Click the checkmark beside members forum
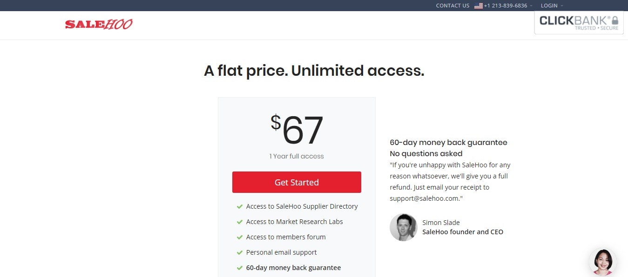This screenshot has height=277, width=628. (x=240, y=237)
